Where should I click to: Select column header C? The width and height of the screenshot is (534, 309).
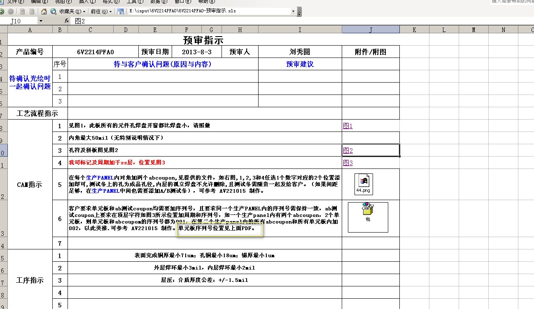(90, 30)
